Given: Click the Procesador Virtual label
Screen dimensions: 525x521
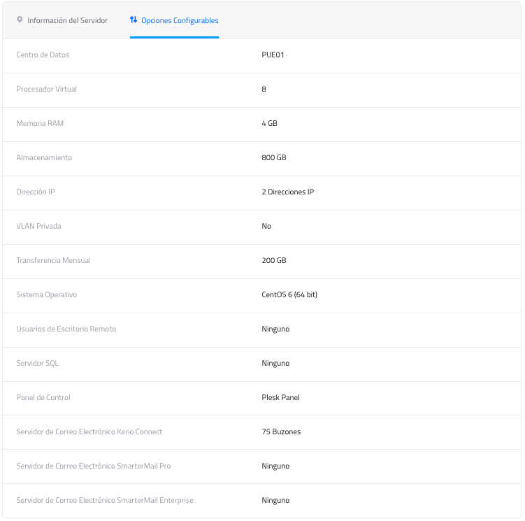Looking at the screenshot, I should tap(46, 89).
